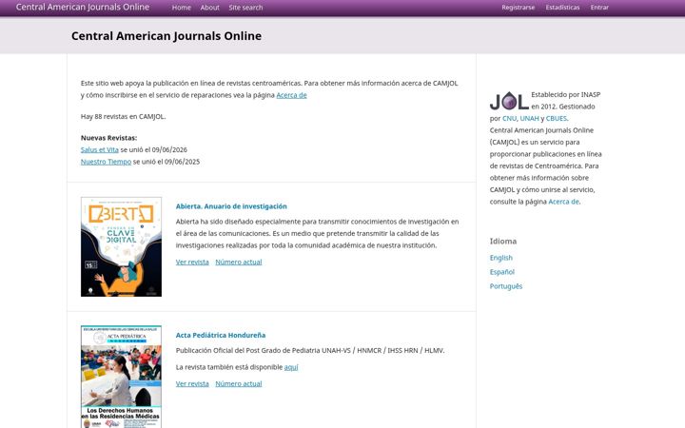
Task: Click the Central American Journals Online top-bar title
Action: point(83,7)
